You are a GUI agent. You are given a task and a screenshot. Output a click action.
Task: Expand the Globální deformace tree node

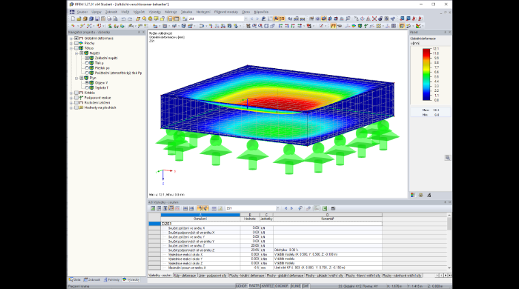coord(71,38)
